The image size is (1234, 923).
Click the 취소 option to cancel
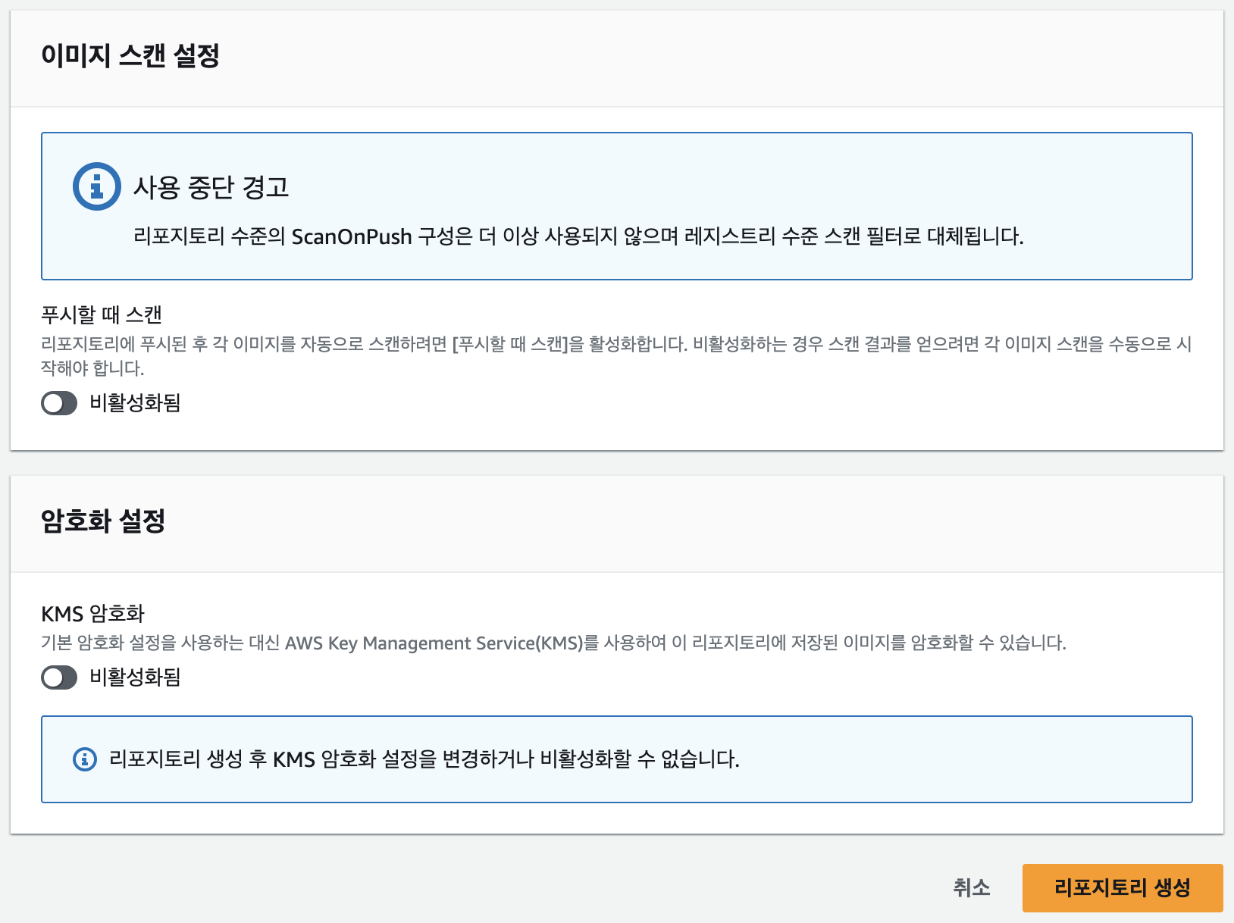pos(972,887)
